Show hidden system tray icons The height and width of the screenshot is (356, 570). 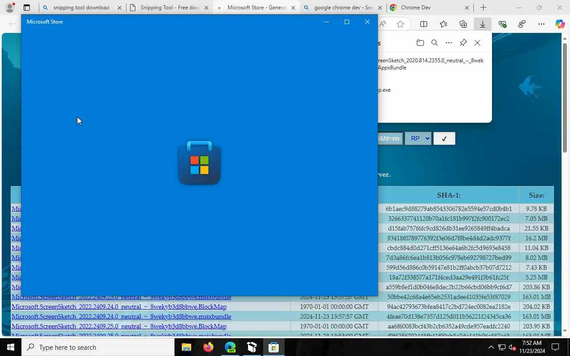coord(491,347)
